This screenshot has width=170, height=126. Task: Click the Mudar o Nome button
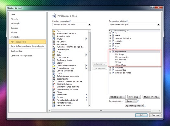pyautogui.click(x=152, y=97)
